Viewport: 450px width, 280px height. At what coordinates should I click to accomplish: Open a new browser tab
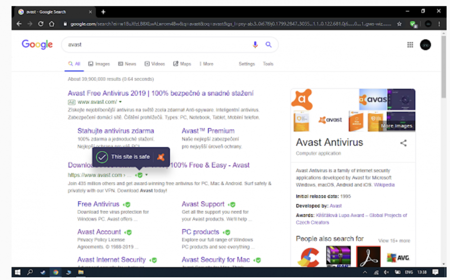(x=103, y=12)
